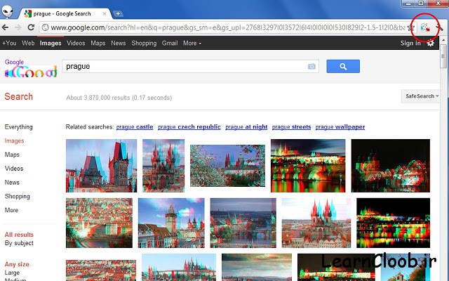
Task: Select News in the left sidebar
Action: coord(12,183)
